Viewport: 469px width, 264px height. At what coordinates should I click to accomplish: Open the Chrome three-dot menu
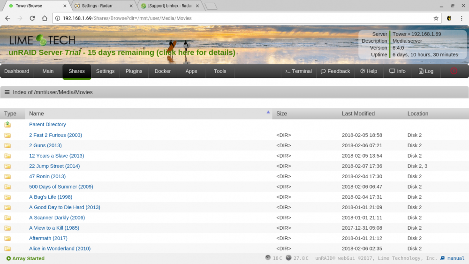click(461, 18)
